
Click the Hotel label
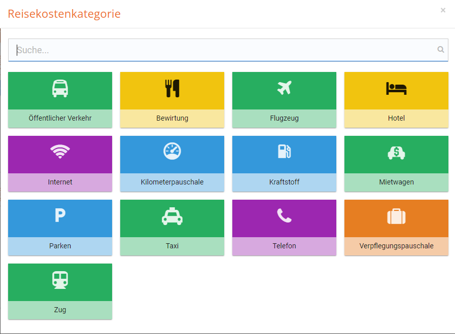pyautogui.click(x=396, y=119)
